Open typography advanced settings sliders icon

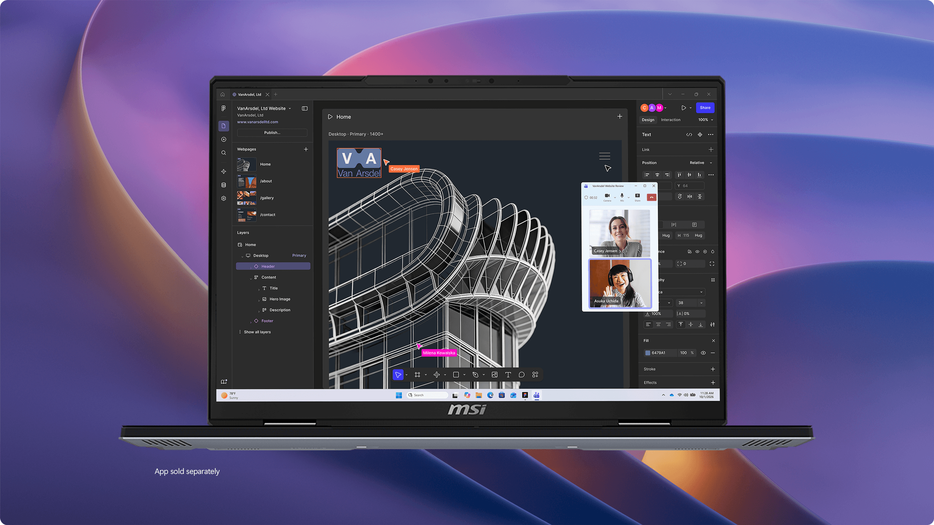click(x=713, y=325)
